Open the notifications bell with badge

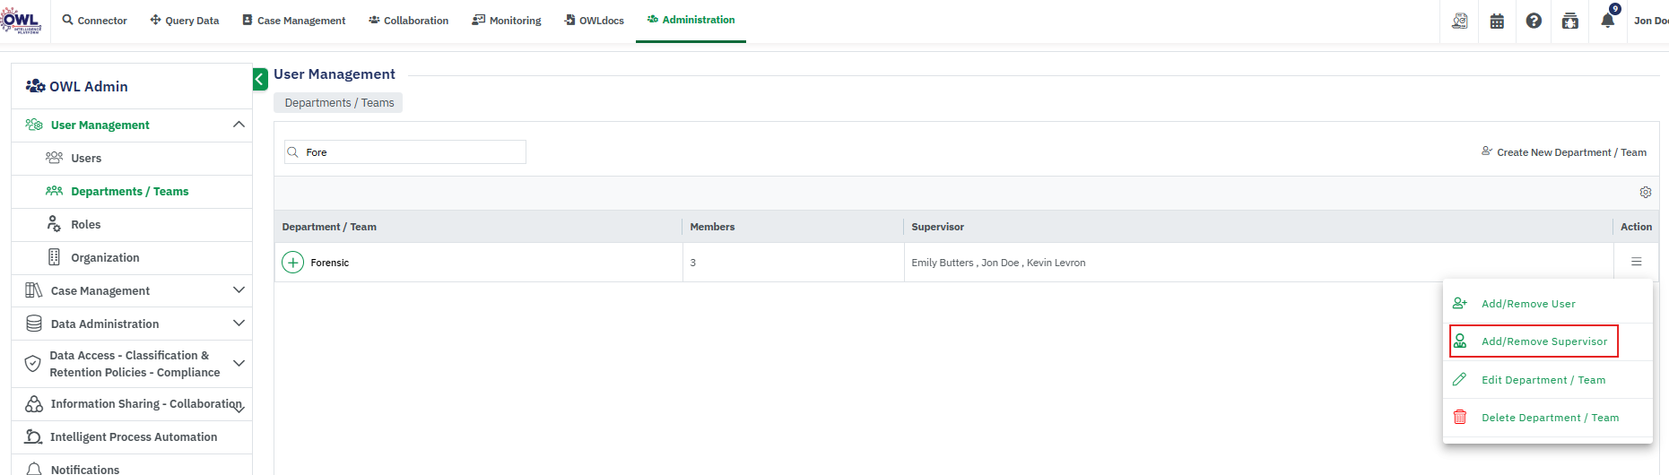(1607, 21)
